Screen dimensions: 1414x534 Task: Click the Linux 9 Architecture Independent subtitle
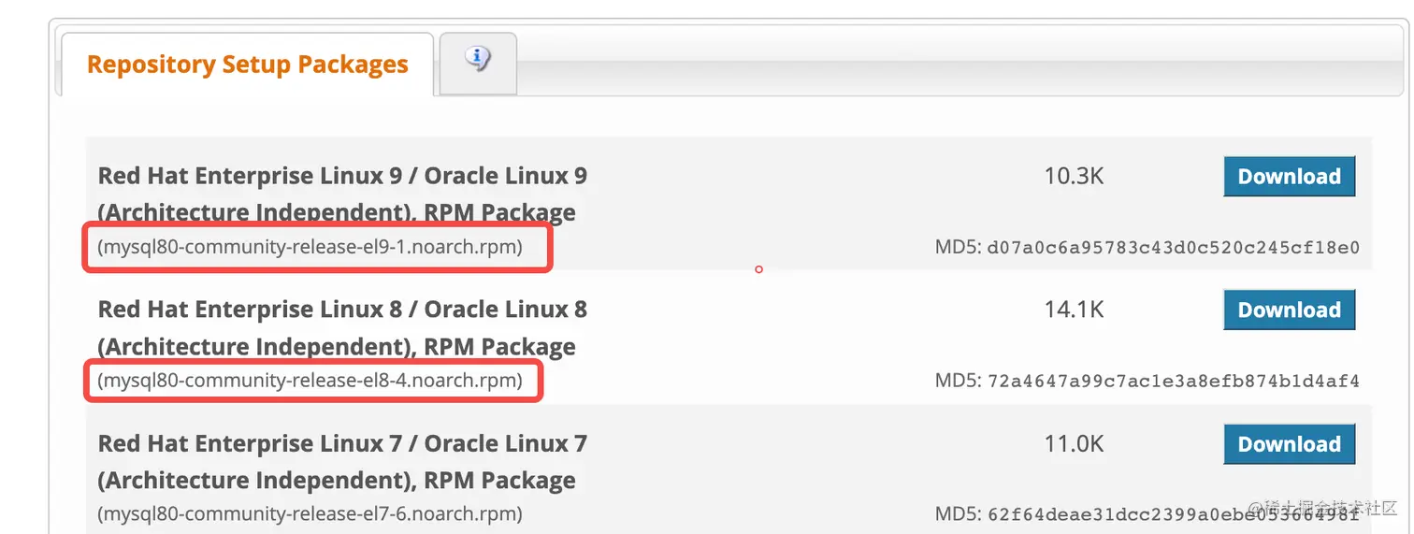pos(337,213)
